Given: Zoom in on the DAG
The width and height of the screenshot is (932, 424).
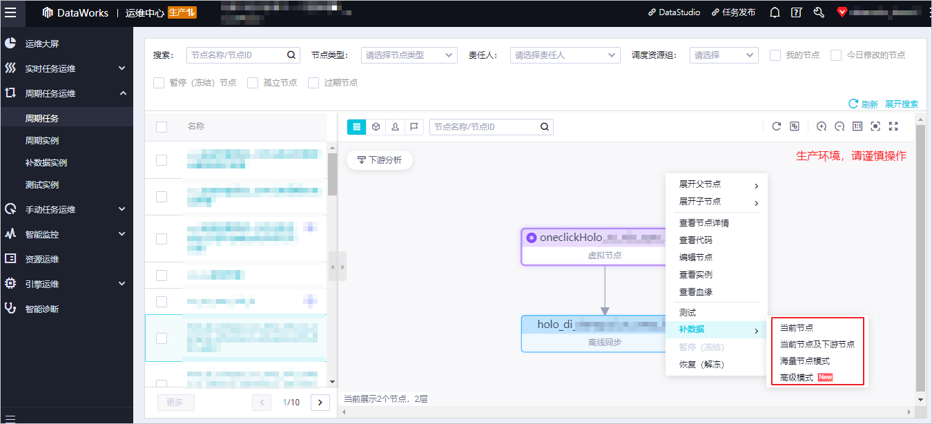Looking at the screenshot, I should [x=822, y=126].
